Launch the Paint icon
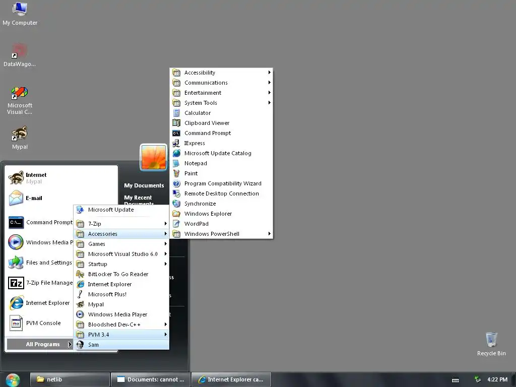Screen dimensions: 516x387 pos(176,173)
